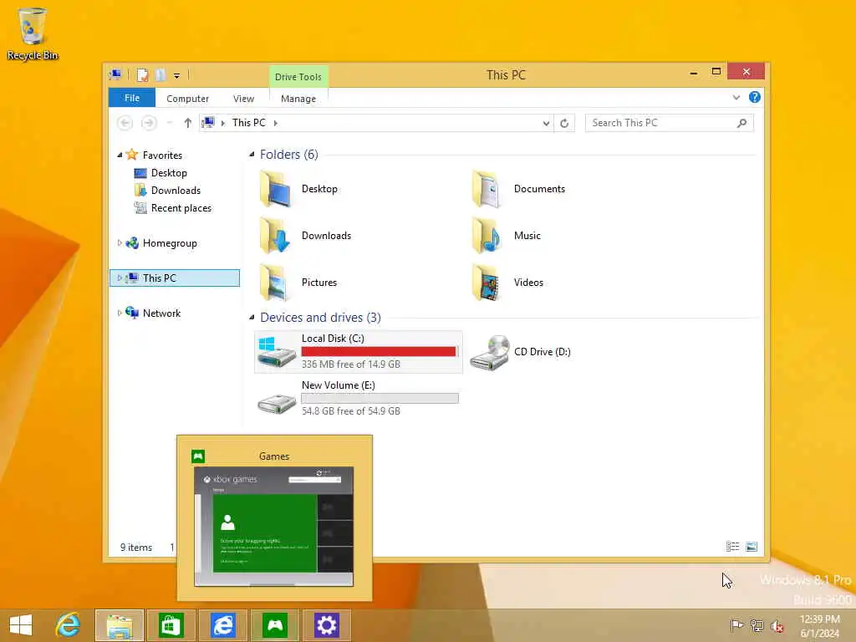Collapse the Devices and drives (3) group

pos(252,317)
